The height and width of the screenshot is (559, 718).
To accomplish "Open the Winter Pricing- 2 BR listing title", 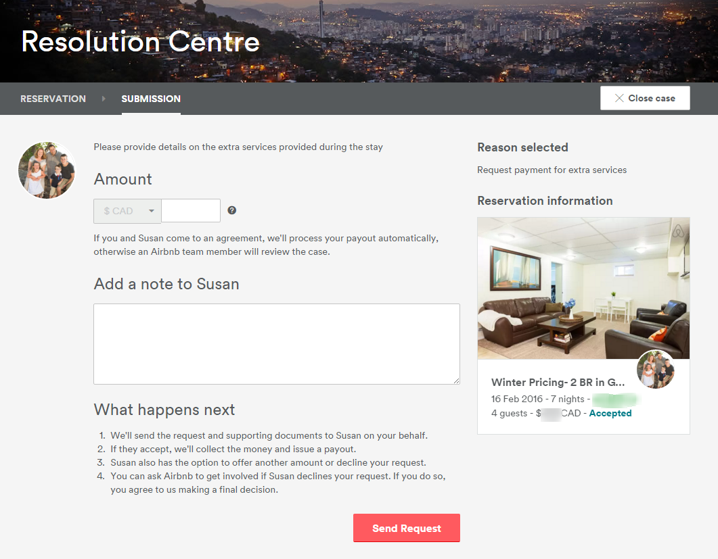I will (558, 383).
